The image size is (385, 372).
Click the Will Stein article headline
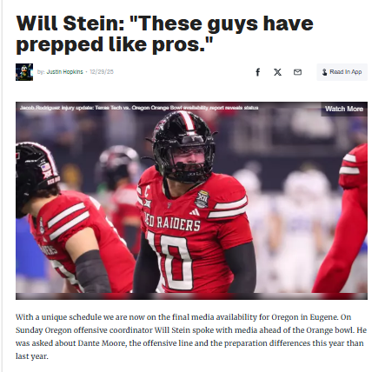coord(164,34)
